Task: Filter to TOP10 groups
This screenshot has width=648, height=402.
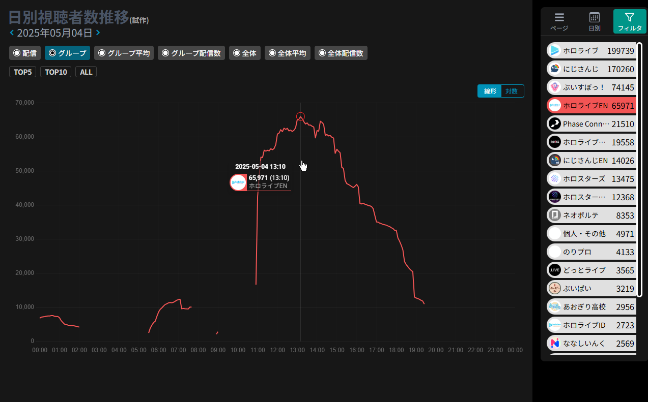Action: point(56,72)
